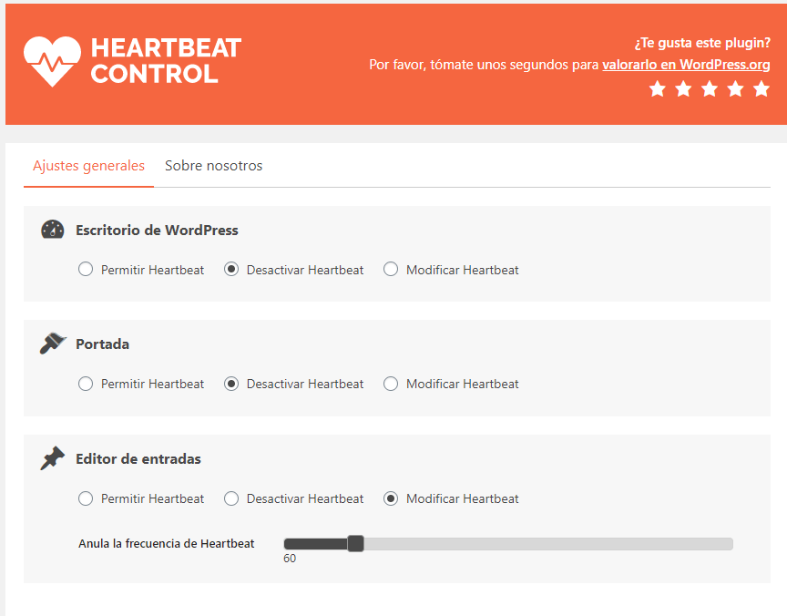The image size is (787, 616).
Task: Choose Modificar Heartbeat under Portada
Action: 391,384
